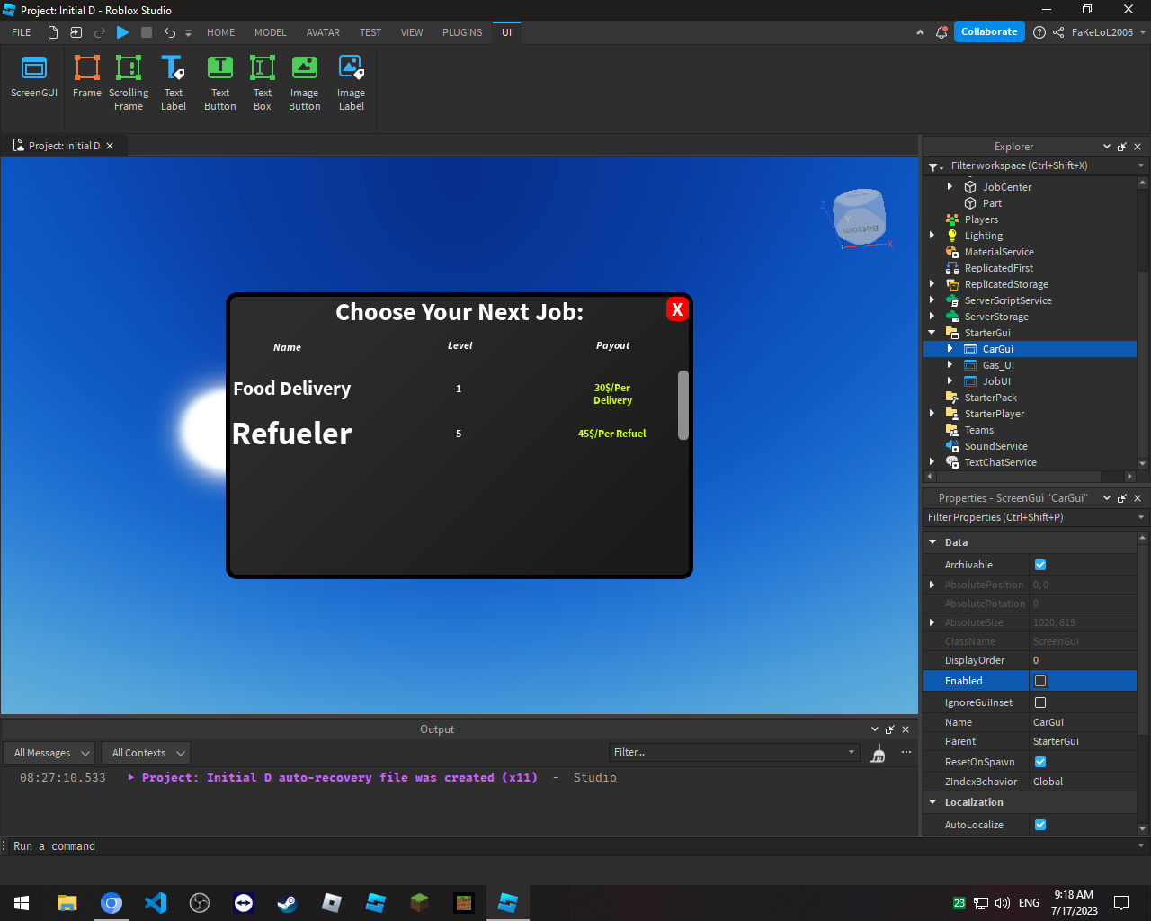Expand the AbsoluteSize property
Viewport: 1151px width, 921px height.
coord(932,622)
